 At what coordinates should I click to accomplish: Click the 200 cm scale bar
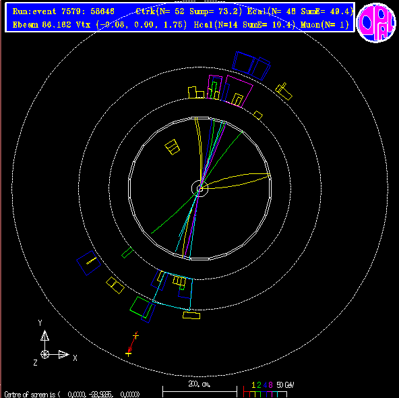(x=199, y=390)
